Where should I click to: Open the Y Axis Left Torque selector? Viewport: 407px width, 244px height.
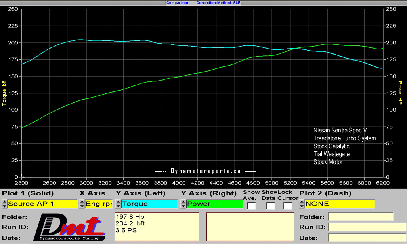(149, 204)
